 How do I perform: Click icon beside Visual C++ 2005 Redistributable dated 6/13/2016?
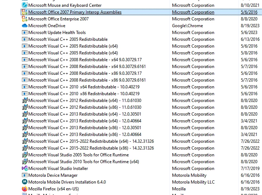coord(25,39)
